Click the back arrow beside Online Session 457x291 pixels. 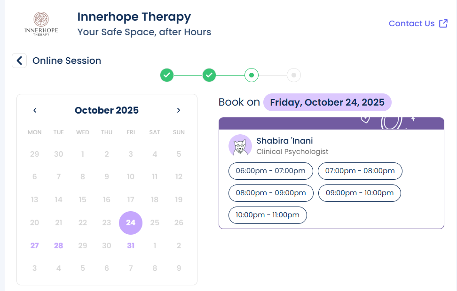pos(19,61)
